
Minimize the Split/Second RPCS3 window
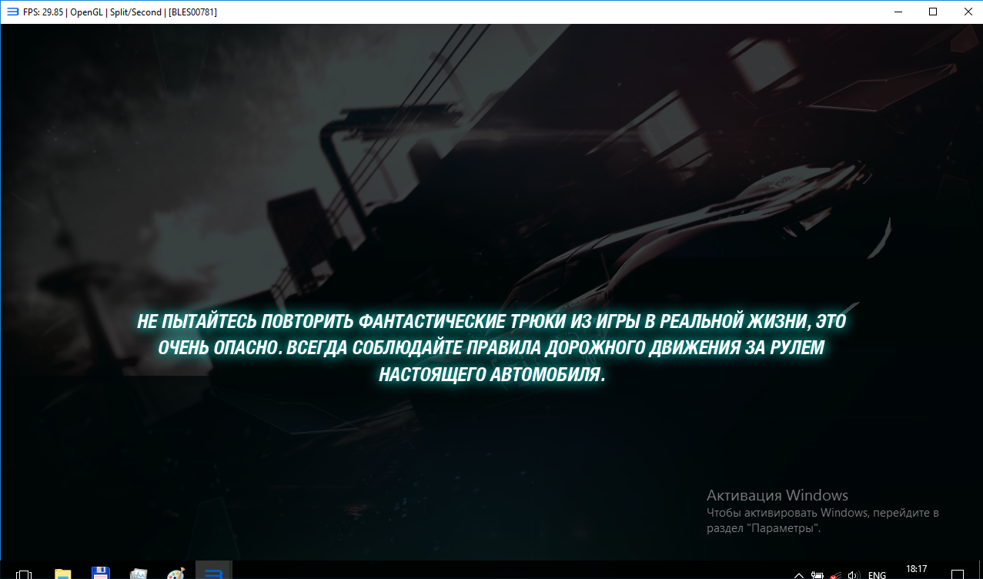[898, 12]
